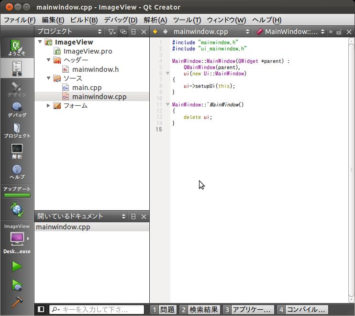Open Analyze (解析) mode

pos(17,151)
